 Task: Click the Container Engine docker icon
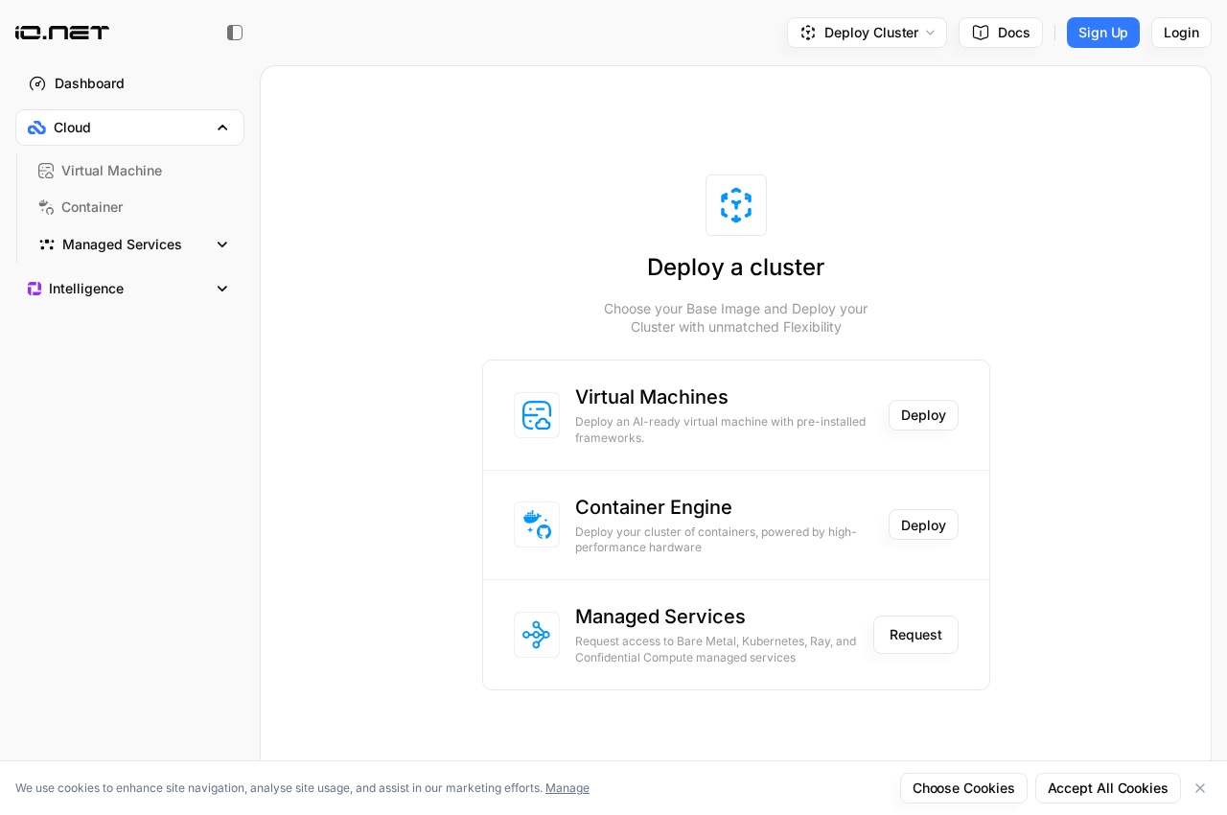tap(537, 524)
